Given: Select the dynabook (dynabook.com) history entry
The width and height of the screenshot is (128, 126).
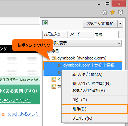Looking at the screenshot, I should [x=82, y=58].
